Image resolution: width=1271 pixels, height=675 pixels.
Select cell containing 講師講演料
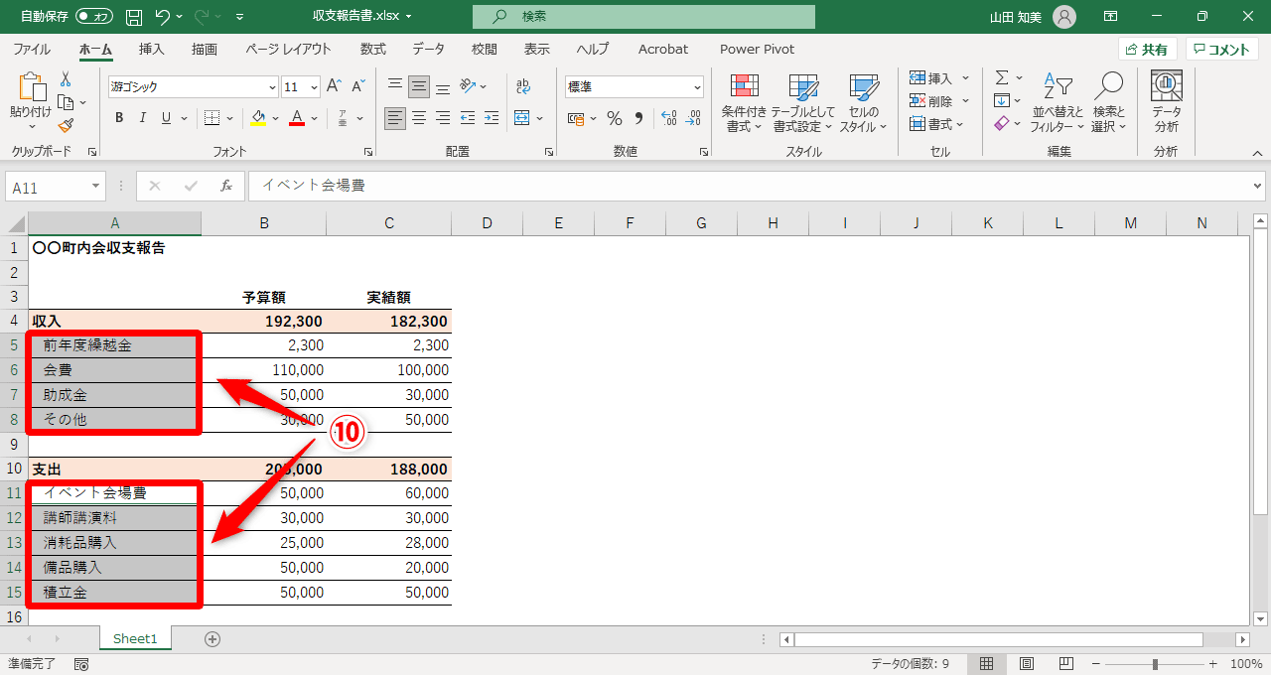[114, 518]
